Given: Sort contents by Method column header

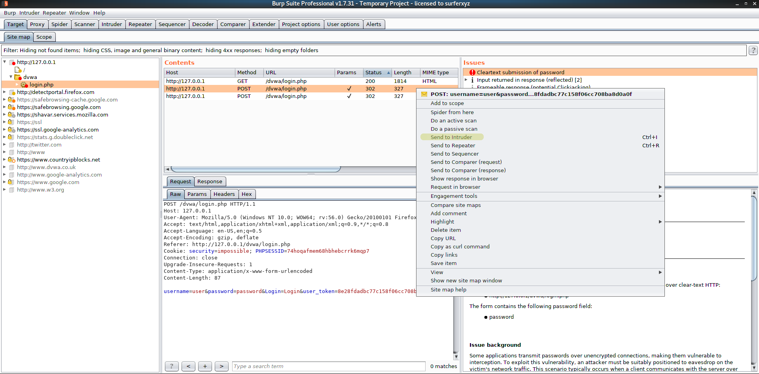Looking at the screenshot, I should coord(249,72).
